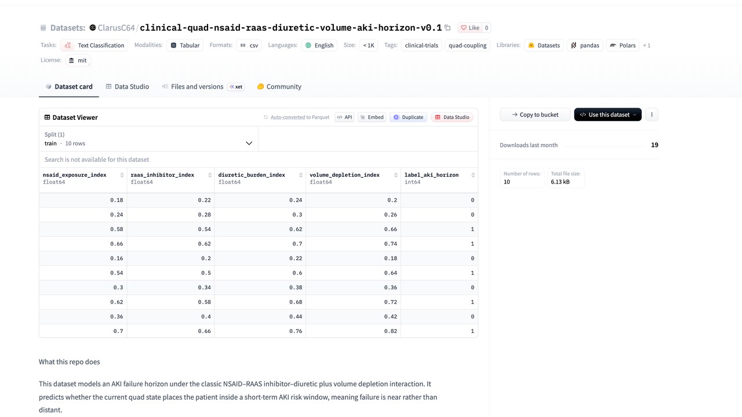This screenshot has width=742, height=417.
Task: Click the csv format tag
Action: pos(249,45)
